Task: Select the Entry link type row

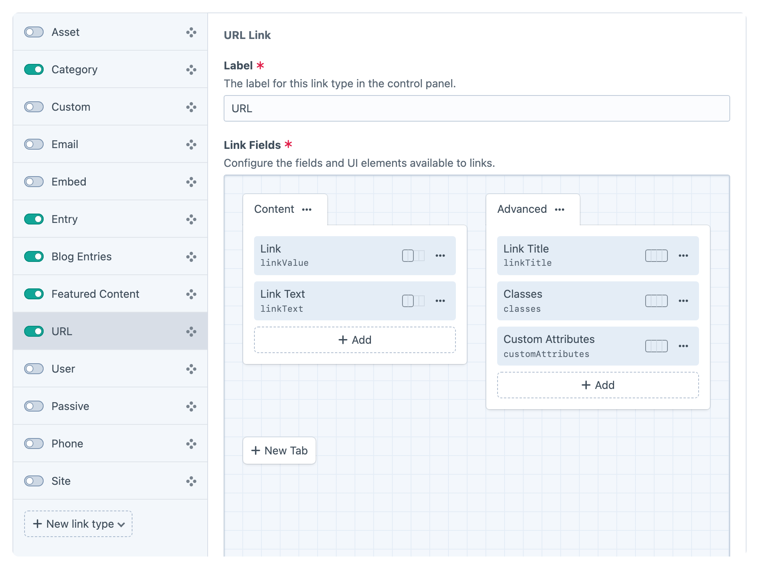Action: [x=110, y=219]
